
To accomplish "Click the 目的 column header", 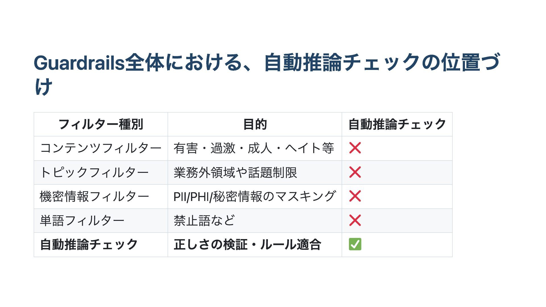I will (x=255, y=125).
